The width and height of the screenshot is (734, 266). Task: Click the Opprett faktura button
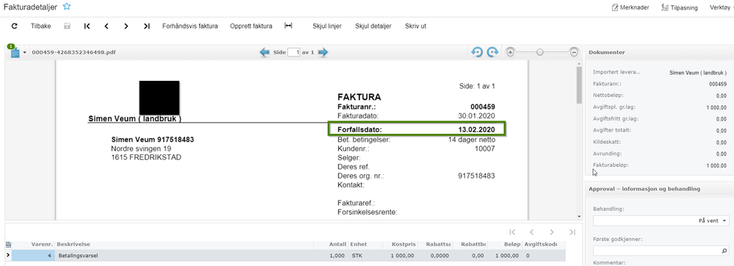click(251, 26)
